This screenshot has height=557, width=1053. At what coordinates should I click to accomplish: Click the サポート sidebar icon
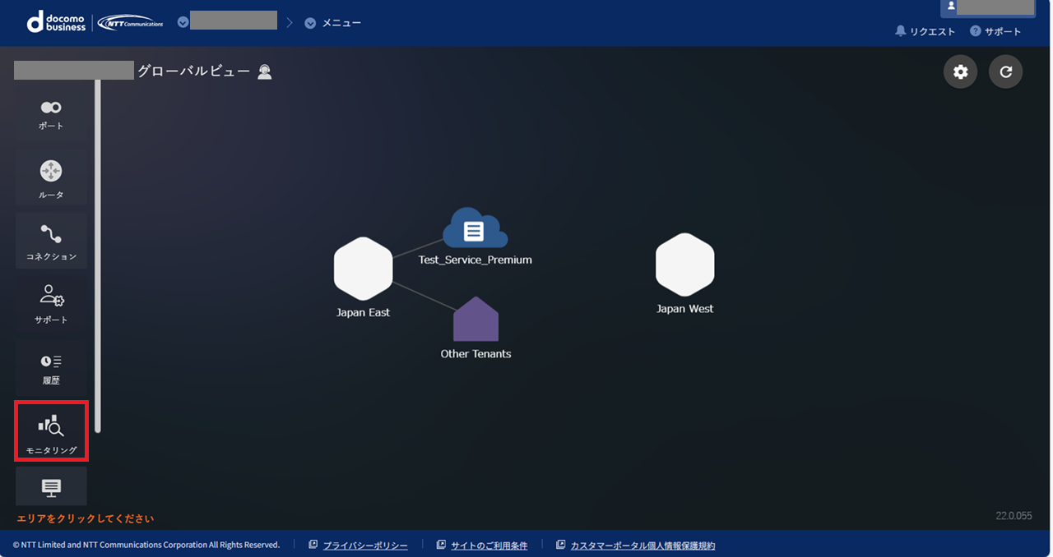coord(51,304)
